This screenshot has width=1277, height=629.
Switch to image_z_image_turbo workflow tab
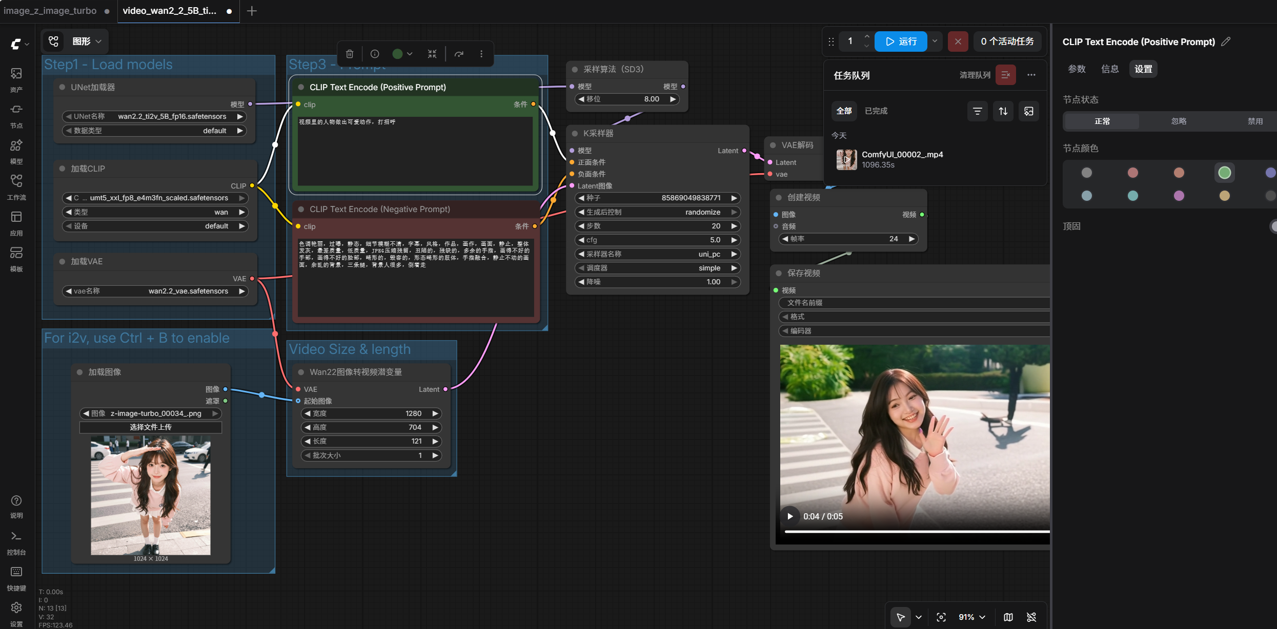point(50,11)
